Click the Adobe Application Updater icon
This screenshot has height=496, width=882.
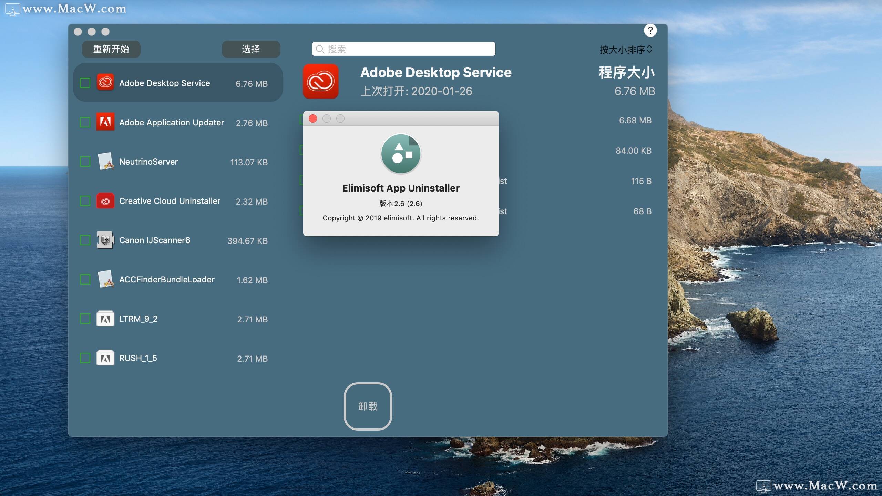pyautogui.click(x=105, y=122)
